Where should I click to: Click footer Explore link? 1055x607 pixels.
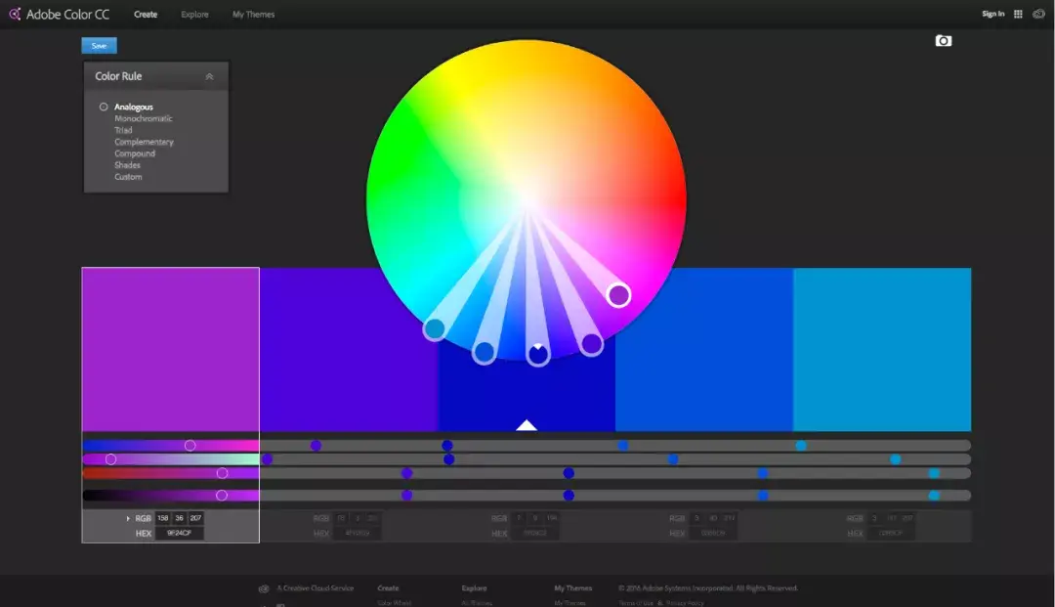point(474,588)
